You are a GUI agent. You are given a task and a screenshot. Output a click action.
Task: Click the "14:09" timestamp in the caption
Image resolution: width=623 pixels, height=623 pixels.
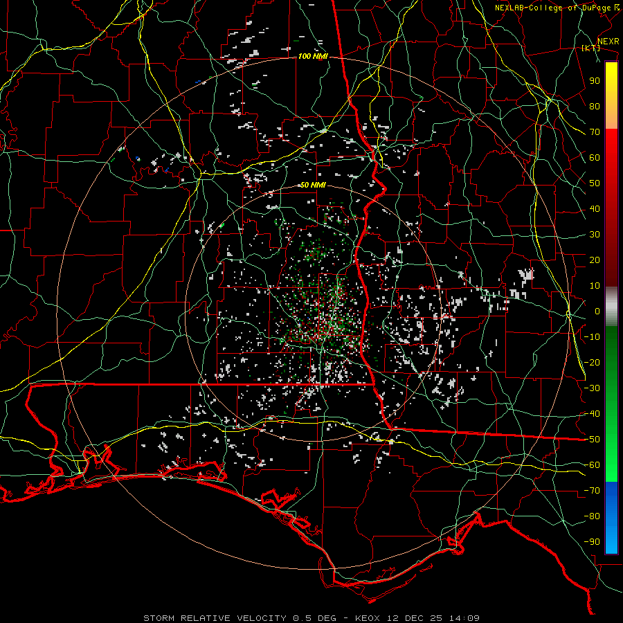coord(464,618)
